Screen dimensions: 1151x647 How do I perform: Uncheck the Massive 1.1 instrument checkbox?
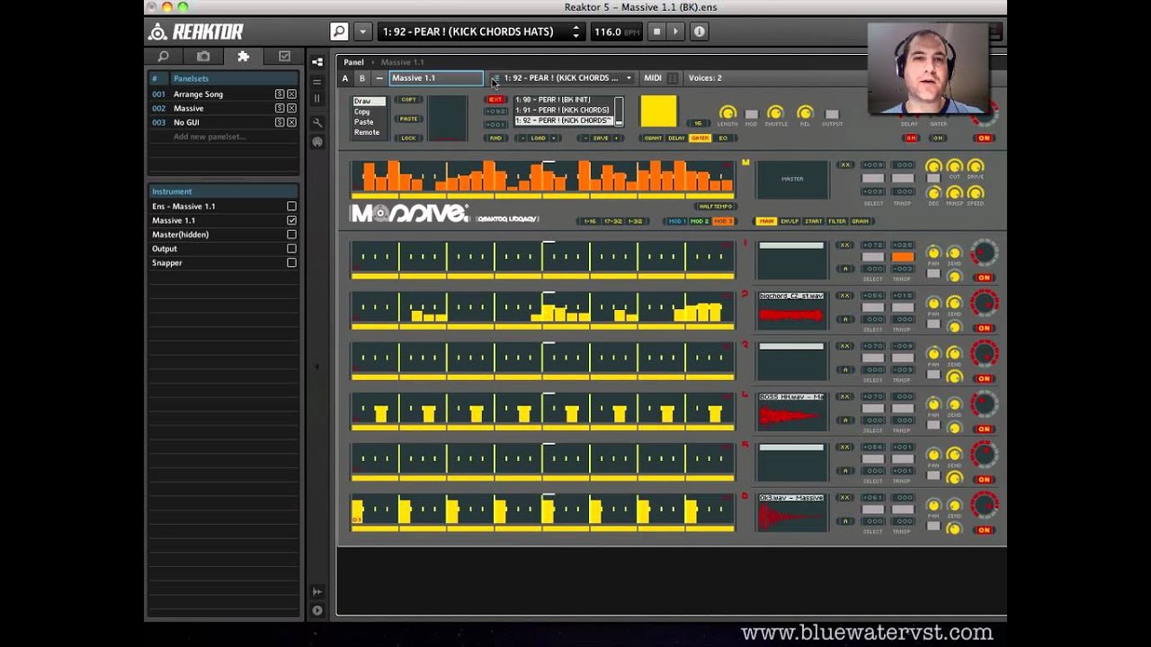tap(291, 220)
